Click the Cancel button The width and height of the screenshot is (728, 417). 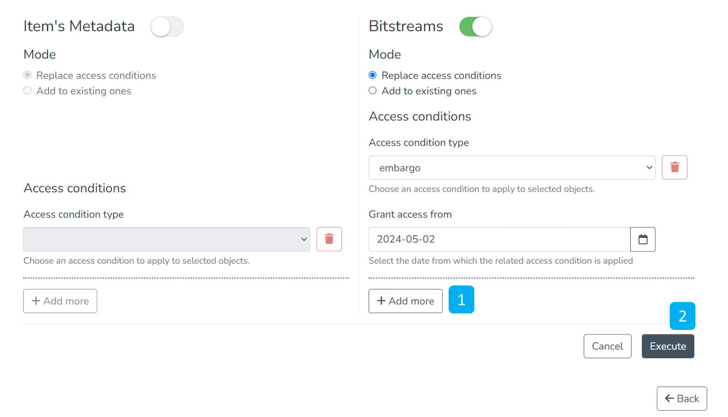pyautogui.click(x=607, y=346)
